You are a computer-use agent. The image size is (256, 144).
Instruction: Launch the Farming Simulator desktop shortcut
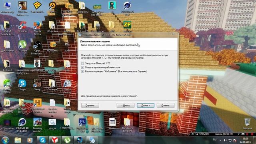tap(37, 125)
